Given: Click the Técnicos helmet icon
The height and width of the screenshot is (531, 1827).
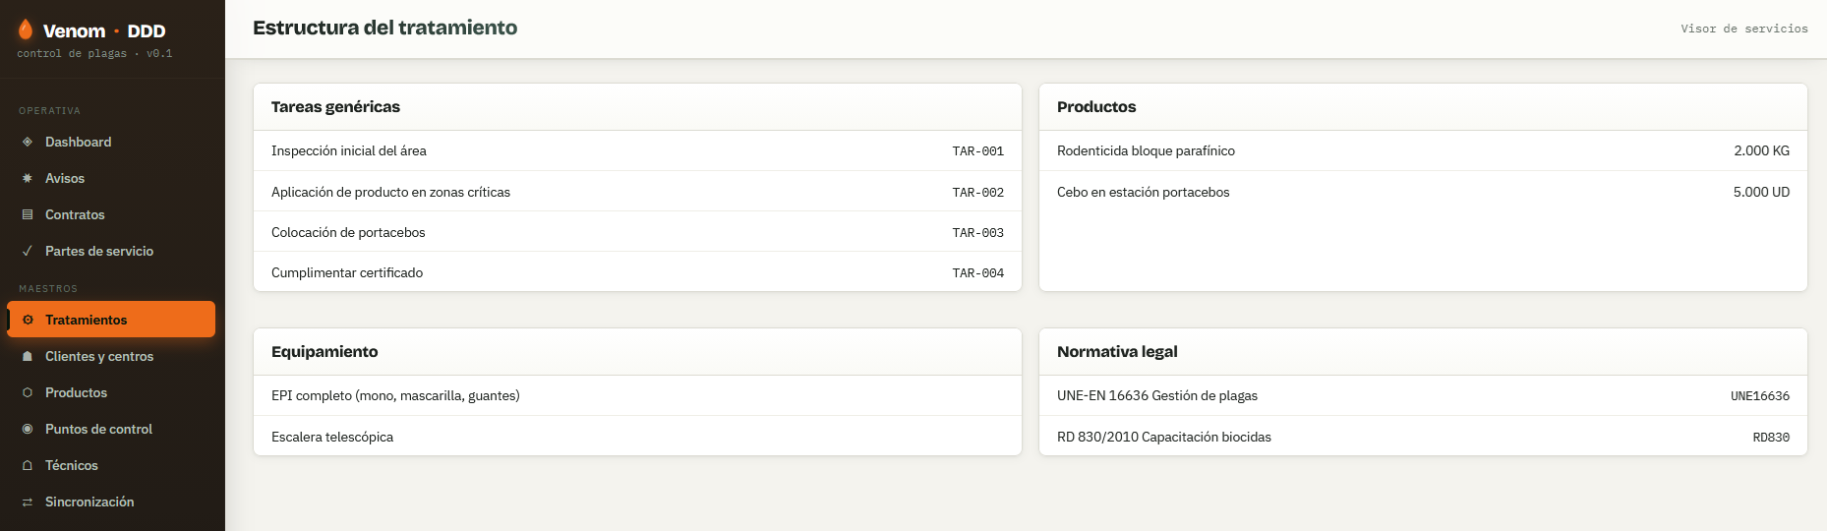Looking at the screenshot, I should coord(28,465).
